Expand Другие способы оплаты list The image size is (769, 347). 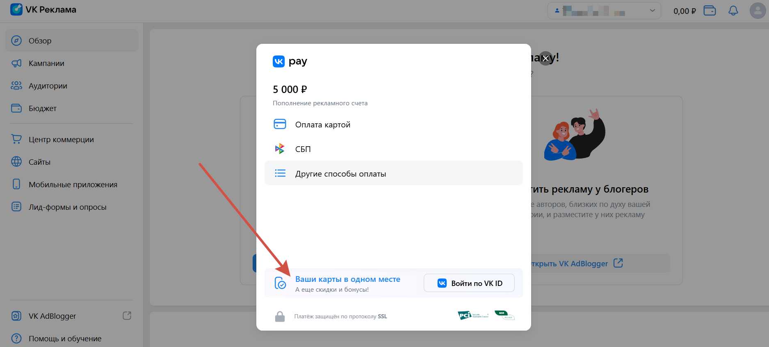(x=394, y=173)
